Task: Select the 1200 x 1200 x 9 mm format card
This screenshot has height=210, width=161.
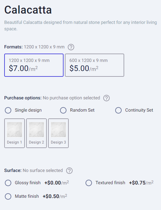Action: click(x=34, y=65)
